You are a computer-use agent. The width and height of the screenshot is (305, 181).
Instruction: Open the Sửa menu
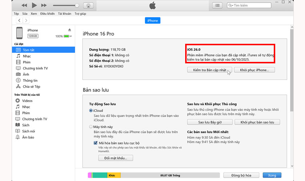25,14
